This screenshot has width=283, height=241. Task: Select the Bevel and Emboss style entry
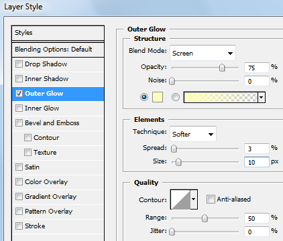tap(58, 123)
